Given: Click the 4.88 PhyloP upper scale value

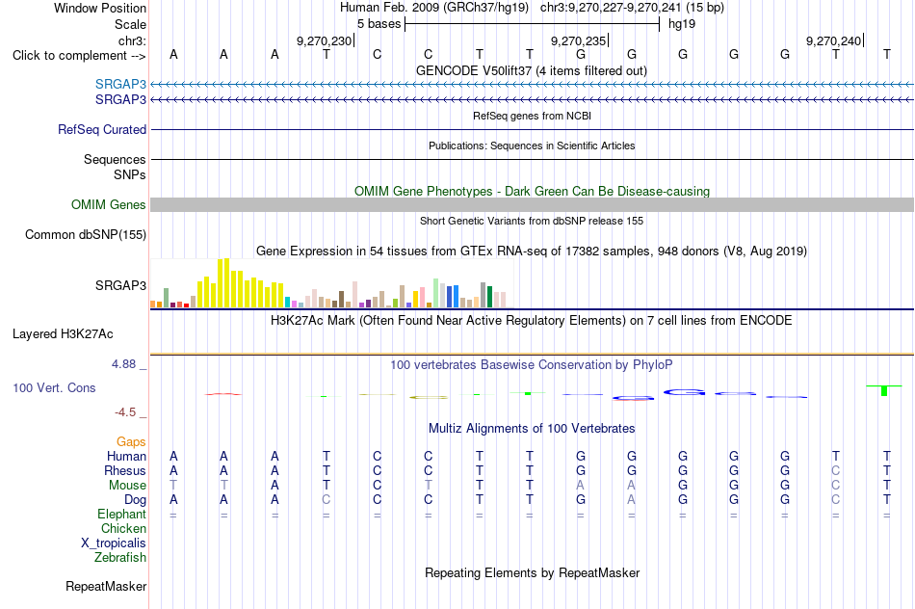Looking at the screenshot, I should 123,364.
